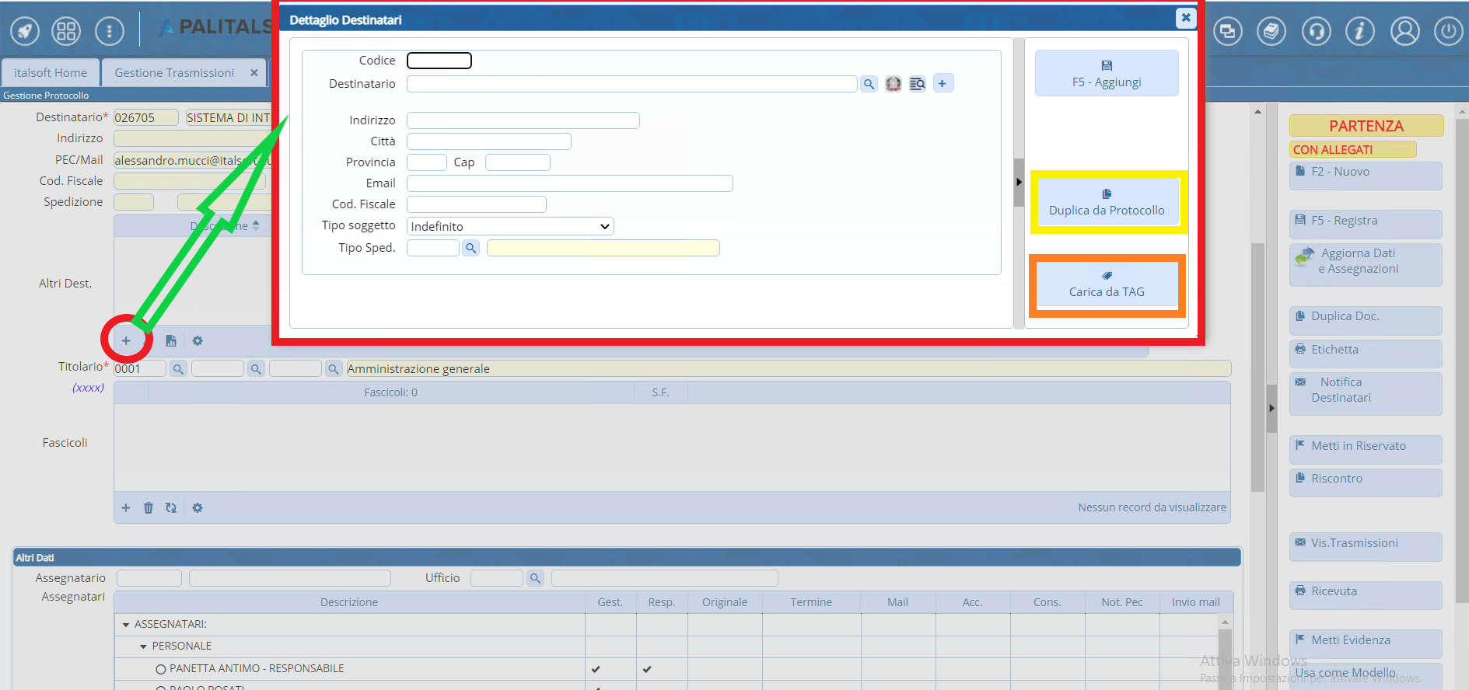Toggle the Gest. checkmark for PANETTA ANTIMO
This screenshot has width=1469, height=690.
pos(596,669)
